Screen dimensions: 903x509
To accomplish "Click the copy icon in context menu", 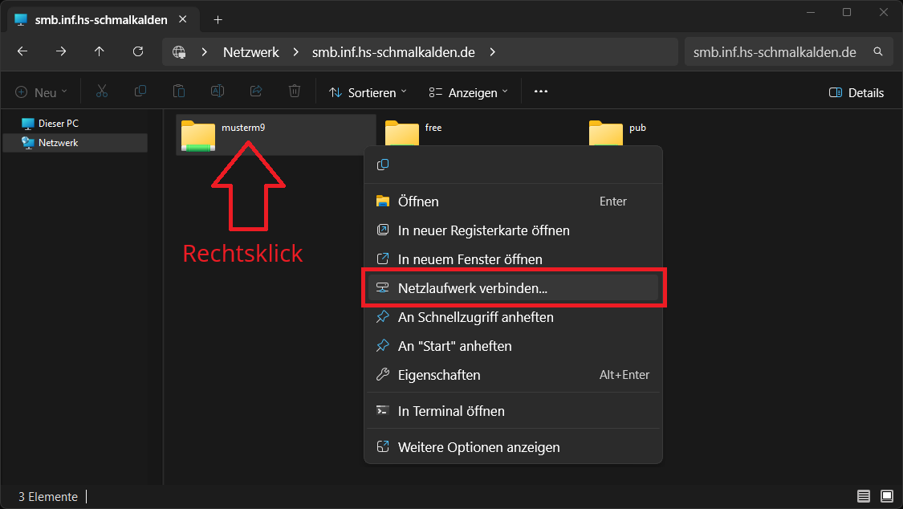I will 383,165.
